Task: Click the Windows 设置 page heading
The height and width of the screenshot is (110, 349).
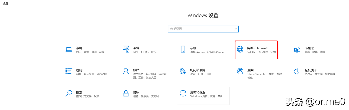Action: pos(203,15)
